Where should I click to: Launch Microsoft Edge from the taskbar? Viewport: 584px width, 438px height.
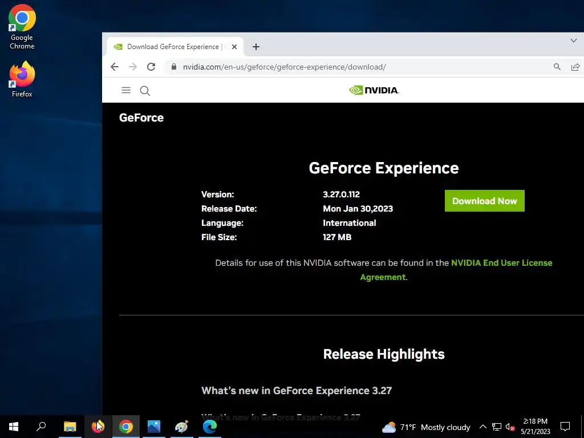(210, 427)
